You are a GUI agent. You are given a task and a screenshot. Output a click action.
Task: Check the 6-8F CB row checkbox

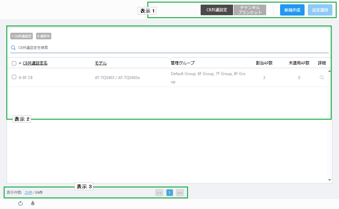coord(14,77)
